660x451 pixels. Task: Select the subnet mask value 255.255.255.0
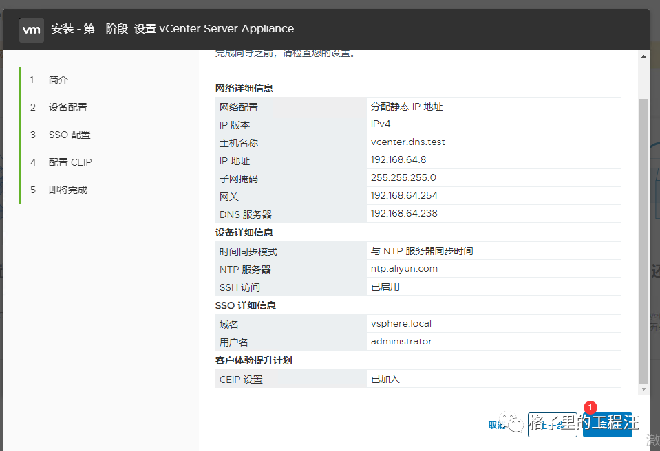(403, 178)
